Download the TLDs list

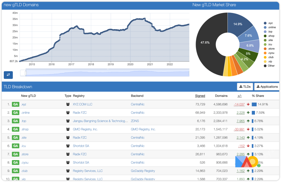[245, 87]
